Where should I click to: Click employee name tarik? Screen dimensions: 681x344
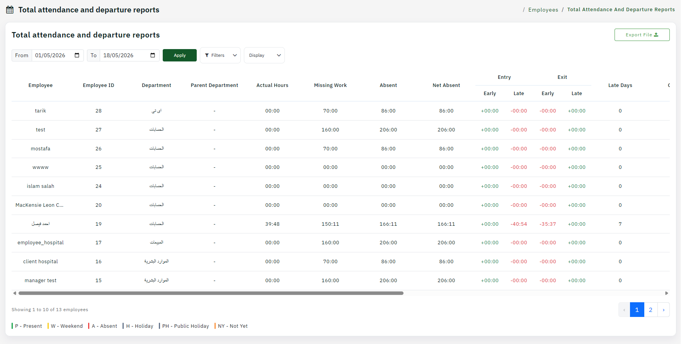[41, 111]
